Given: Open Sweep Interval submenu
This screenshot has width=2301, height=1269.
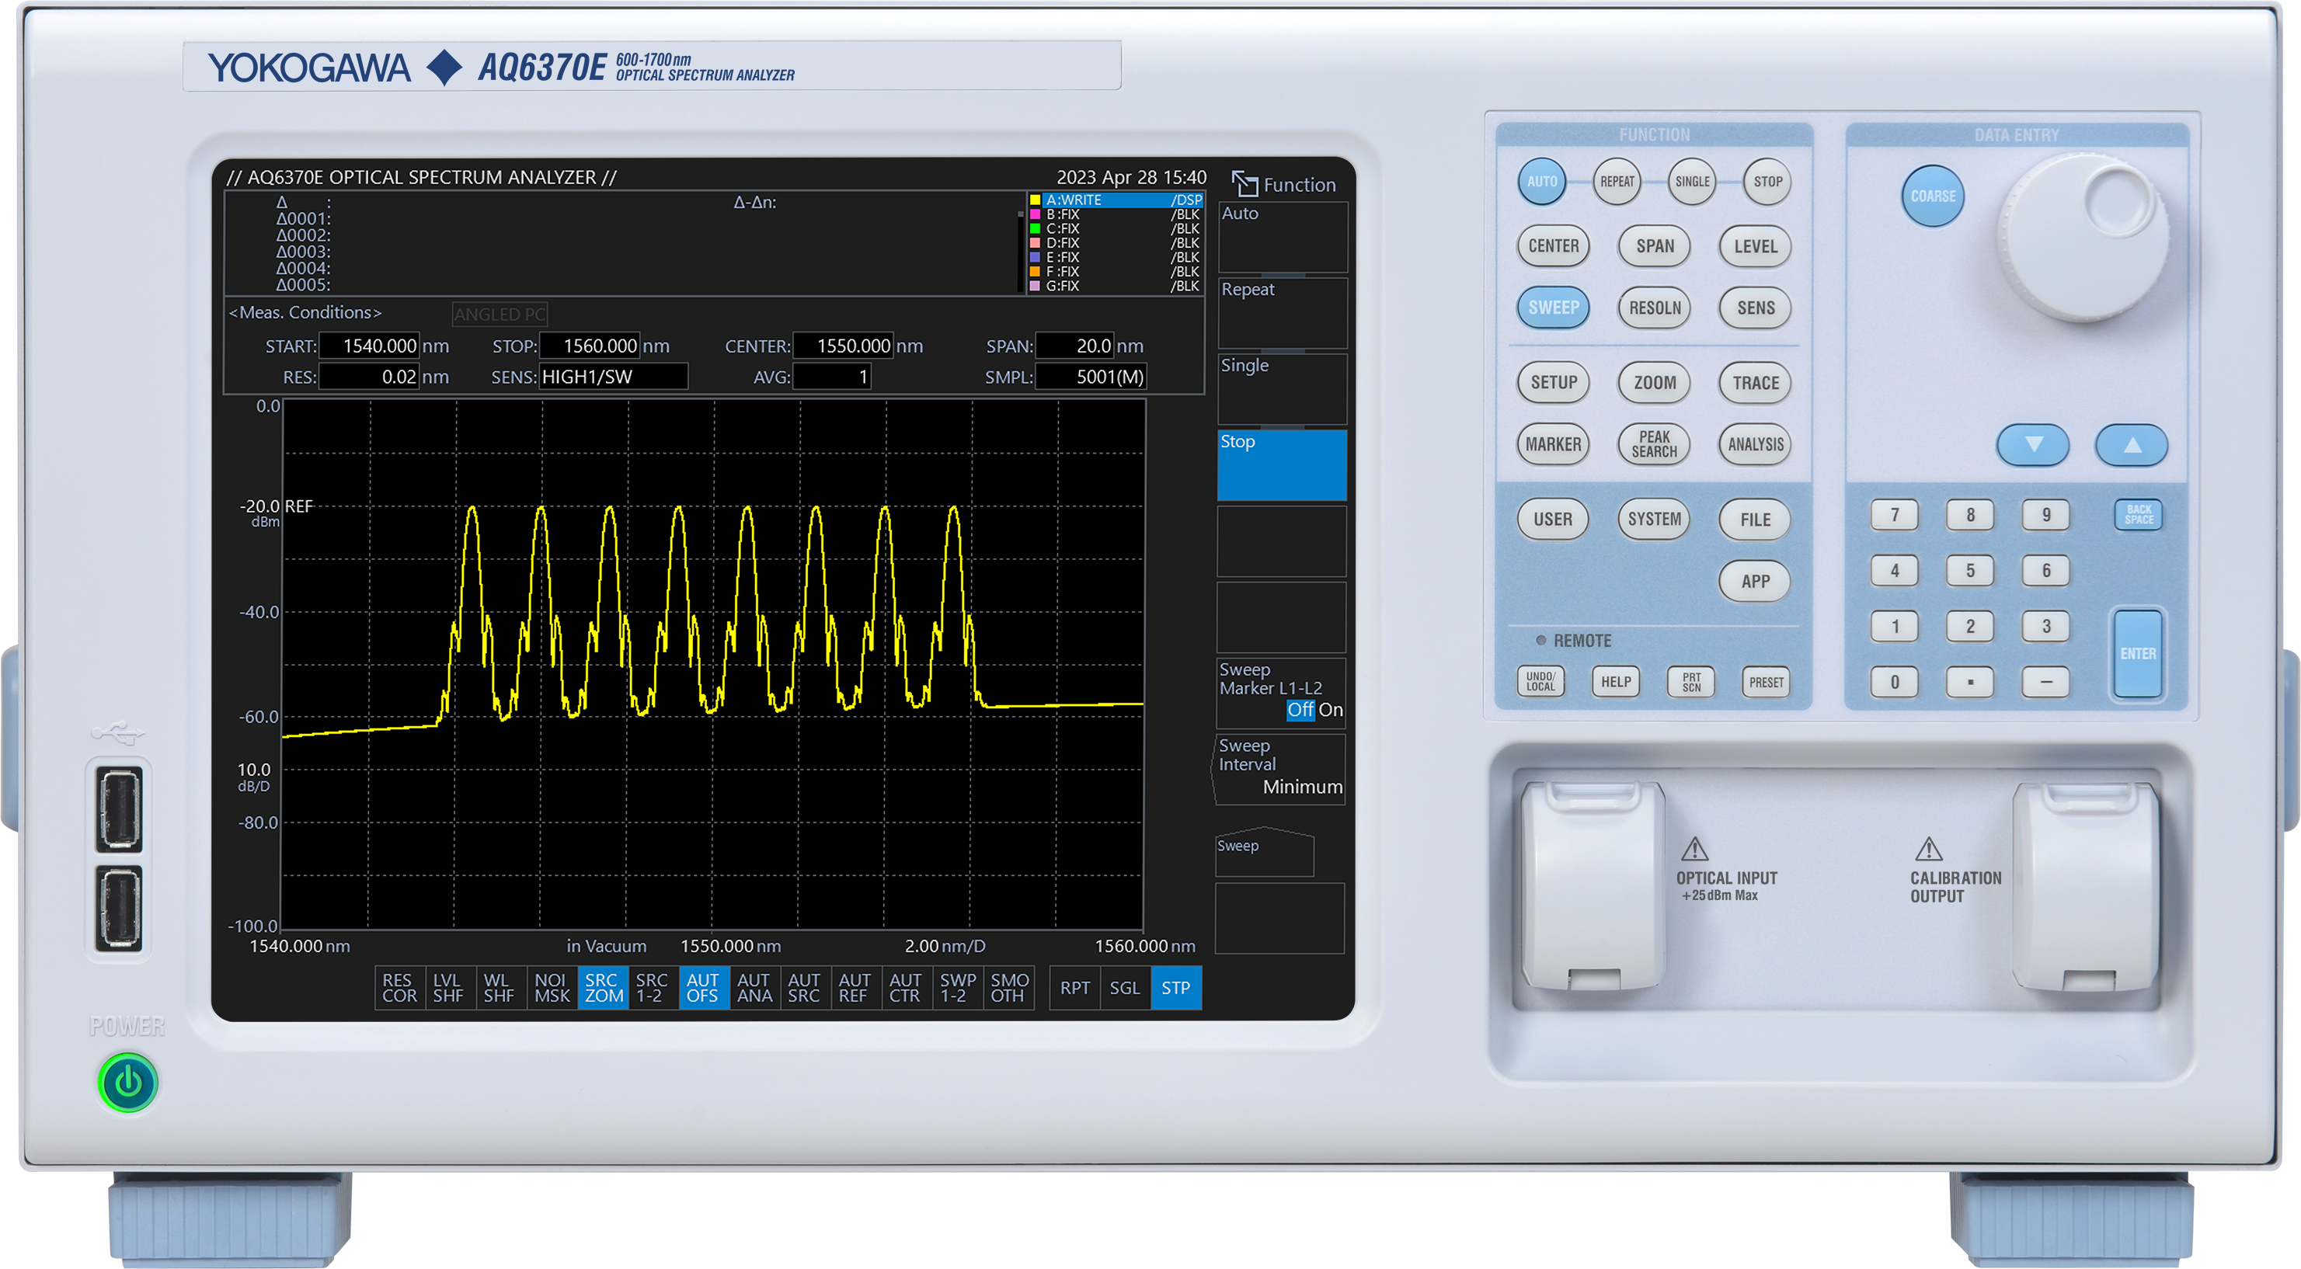Looking at the screenshot, I should [x=1281, y=768].
